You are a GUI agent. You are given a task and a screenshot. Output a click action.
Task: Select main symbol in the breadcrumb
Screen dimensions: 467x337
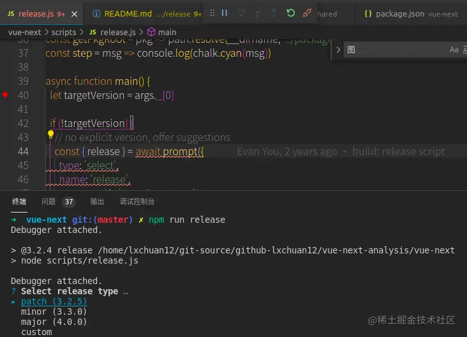click(x=167, y=32)
